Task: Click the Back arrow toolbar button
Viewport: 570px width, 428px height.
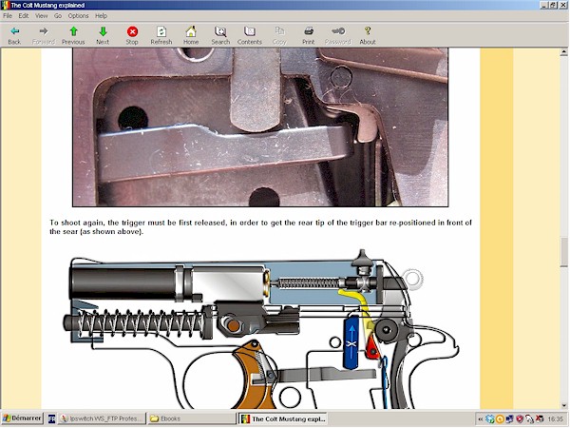Action: (x=14, y=35)
